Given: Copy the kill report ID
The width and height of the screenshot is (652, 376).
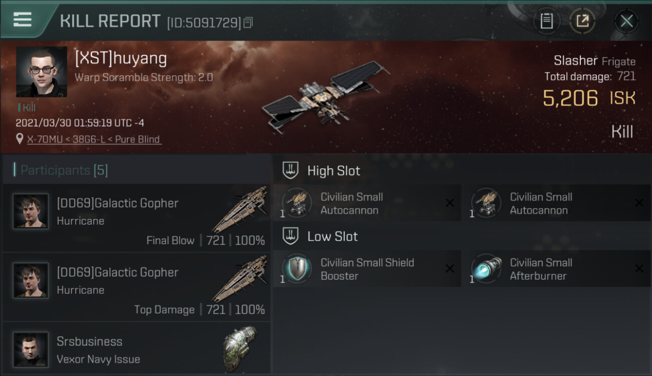Looking at the screenshot, I should (x=248, y=23).
